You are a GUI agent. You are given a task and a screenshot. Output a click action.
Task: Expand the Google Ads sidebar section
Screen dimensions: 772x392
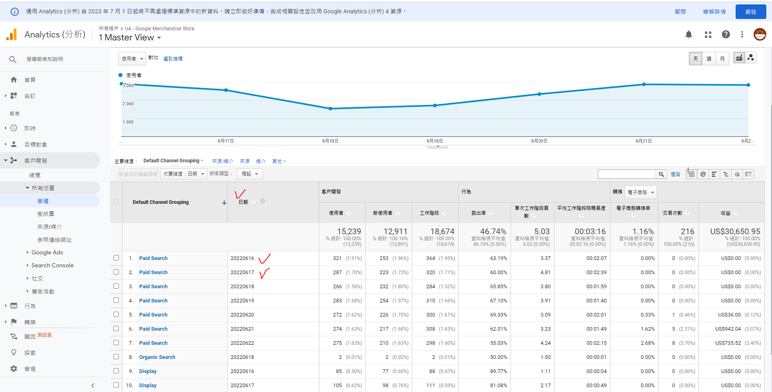tap(47, 253)
